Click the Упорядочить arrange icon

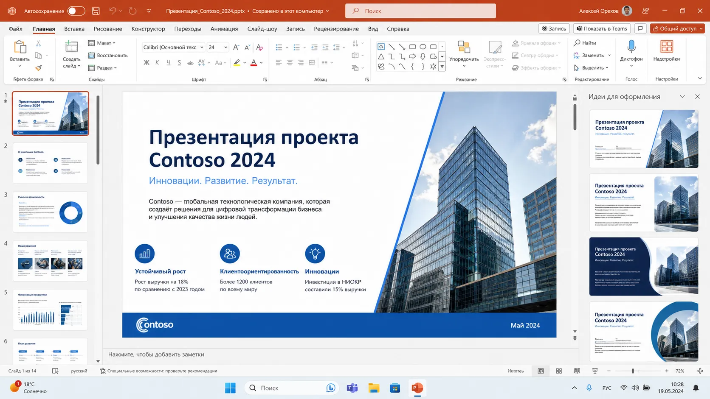pyautogui.click(x=464, y=47)
